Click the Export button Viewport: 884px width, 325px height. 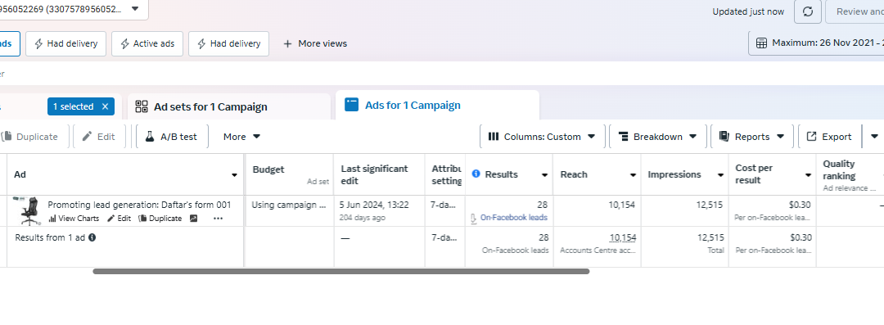829,137
